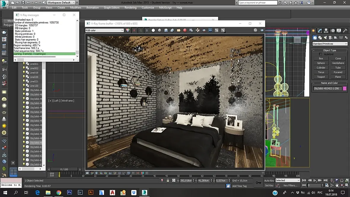
Task: Collapse the Object Type rollout
Action: [x=329, y=50]
